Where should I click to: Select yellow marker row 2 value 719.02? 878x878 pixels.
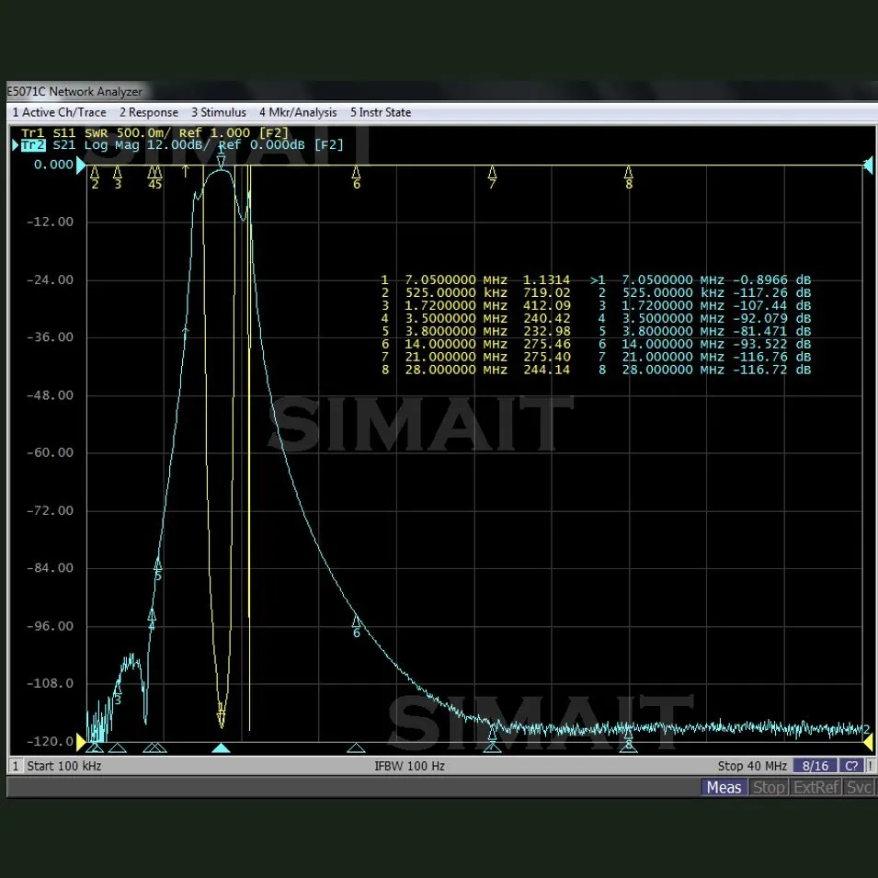[x=546, y=293]
